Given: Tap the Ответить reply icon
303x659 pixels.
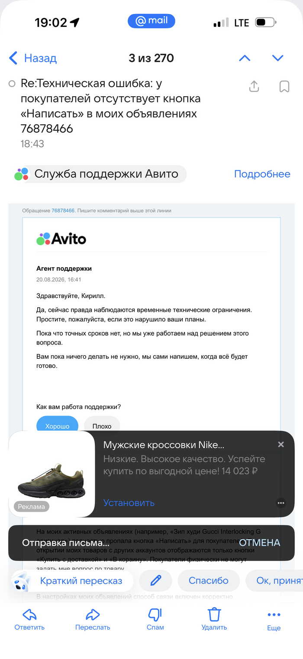Looking at the screenshot, I should tap(29, 619).
